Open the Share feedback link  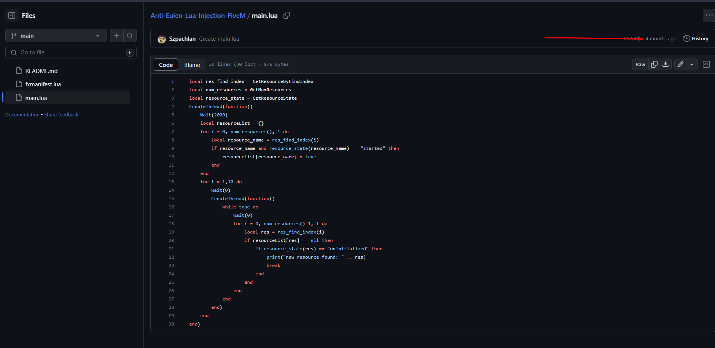pyautogui.click(x=61, y=115)
